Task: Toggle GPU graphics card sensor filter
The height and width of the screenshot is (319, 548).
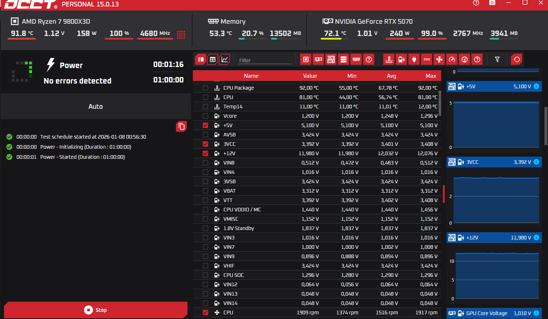Action: click(318, 59)
